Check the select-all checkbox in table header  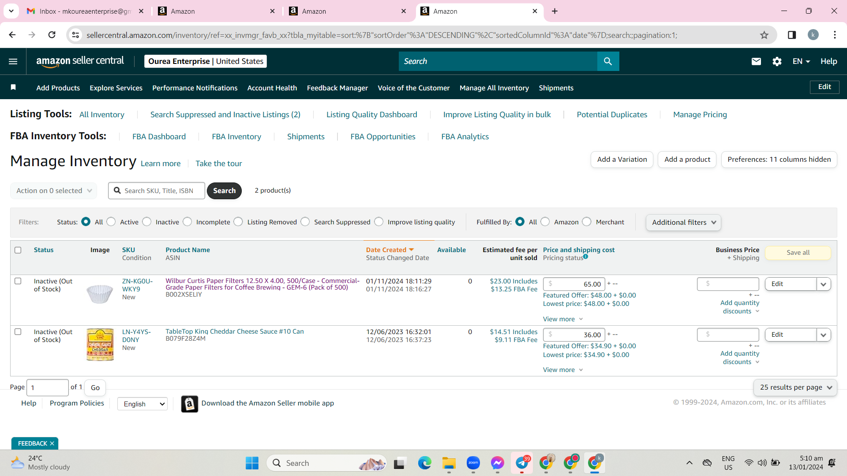click(18, 250)
